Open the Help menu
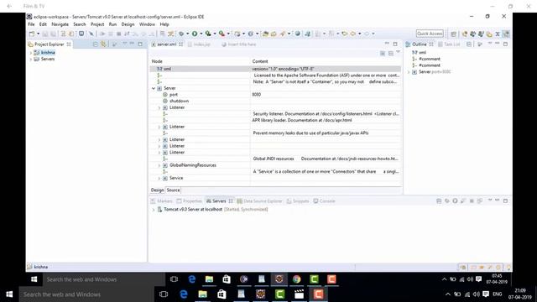Image resolution: width=537 pixels, height=302 pixels. pos(164,24)
